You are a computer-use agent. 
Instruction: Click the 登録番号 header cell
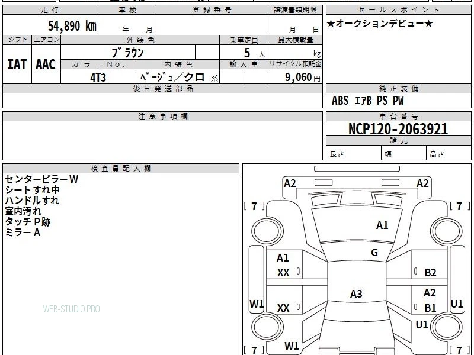click(212, 10)
